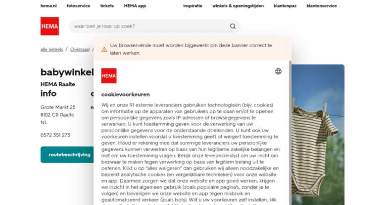380x205 pixels.
Task: Click the search magnifier icon
Action: pos(233,26)
